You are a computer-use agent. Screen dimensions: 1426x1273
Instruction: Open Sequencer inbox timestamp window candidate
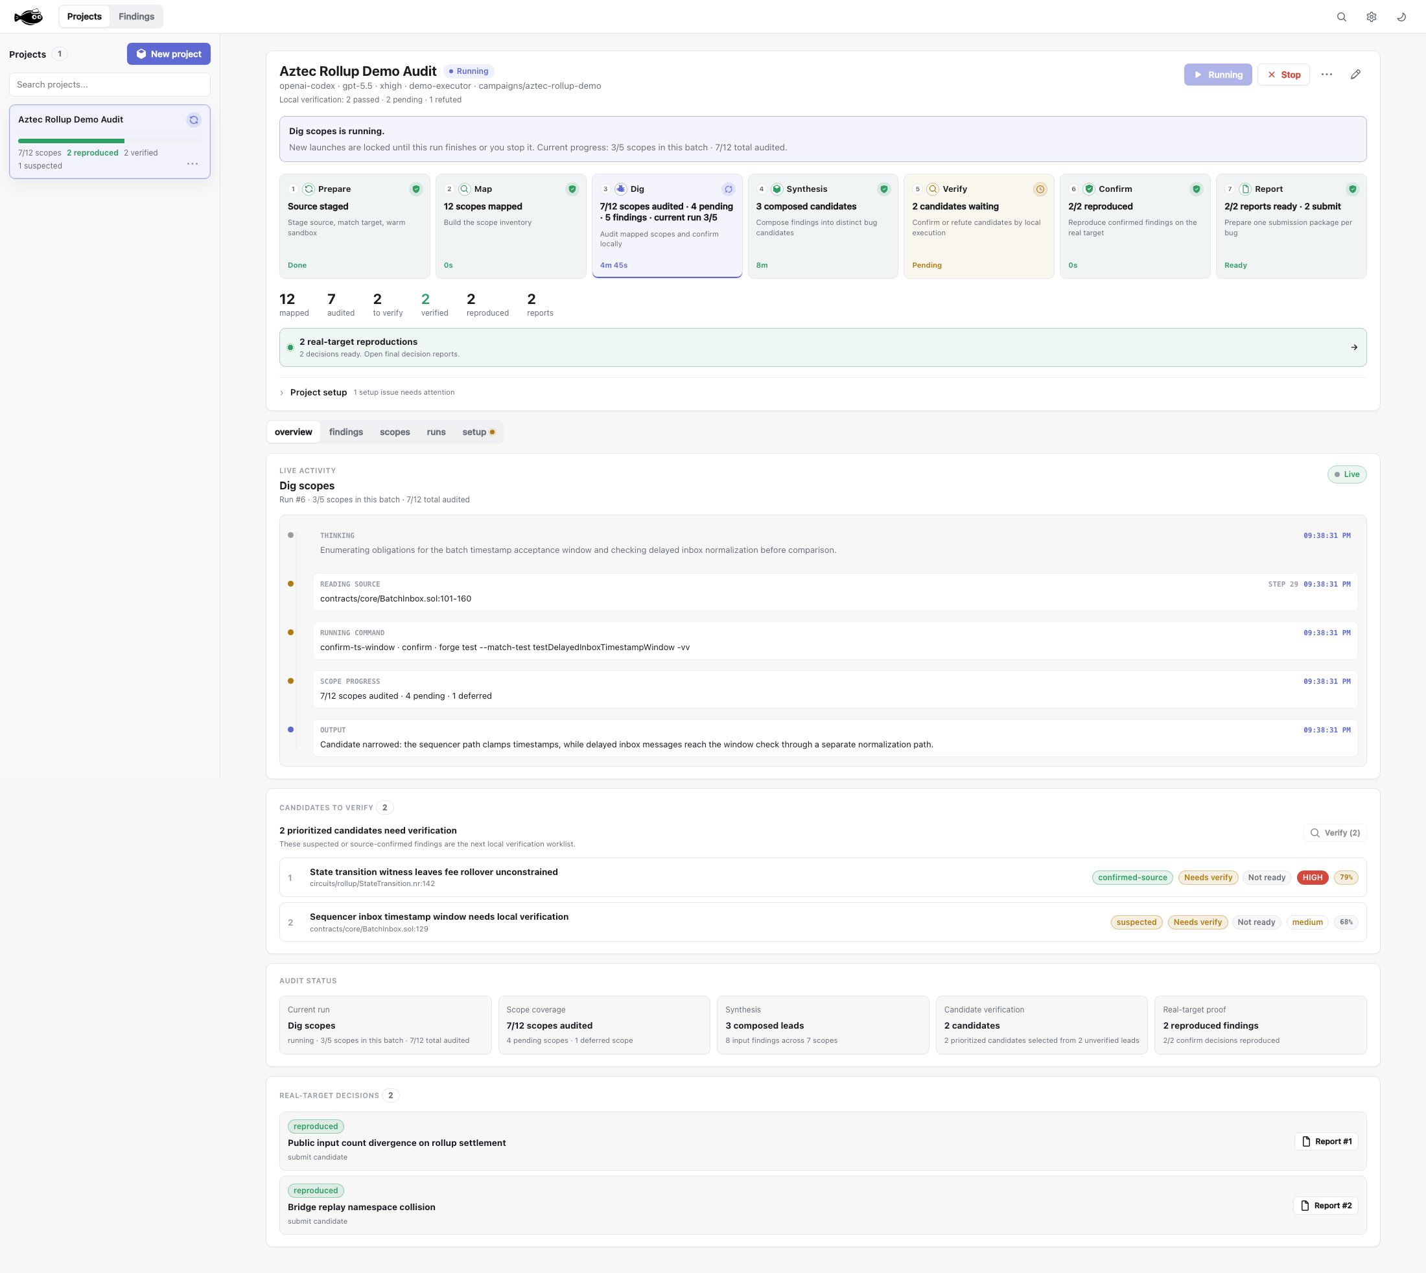[x=823, y=922]
